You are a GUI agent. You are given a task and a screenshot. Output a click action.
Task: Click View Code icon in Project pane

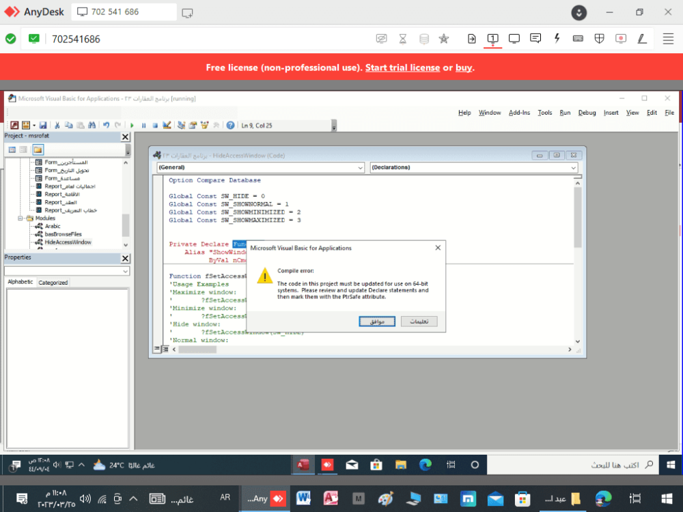pyautogui.click(x=12, y=150)
